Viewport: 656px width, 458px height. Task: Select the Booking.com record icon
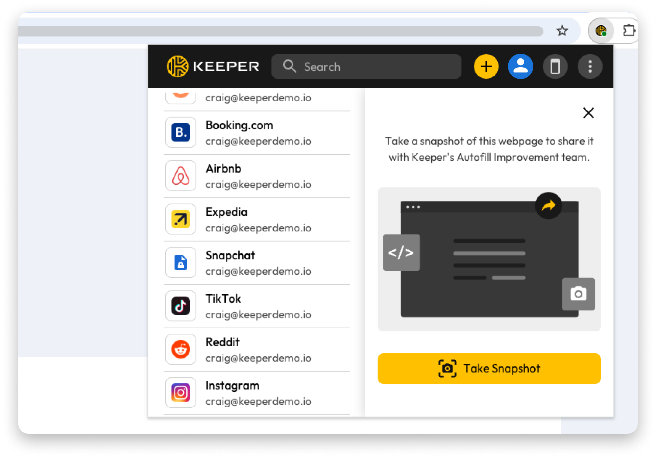(x=180, y=132)
